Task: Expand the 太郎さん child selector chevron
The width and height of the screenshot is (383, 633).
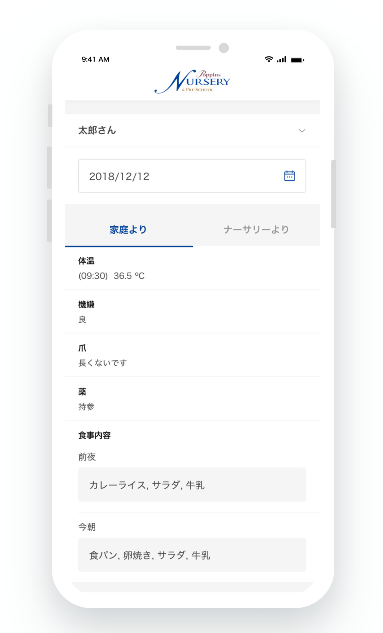Action: point(302,131)
